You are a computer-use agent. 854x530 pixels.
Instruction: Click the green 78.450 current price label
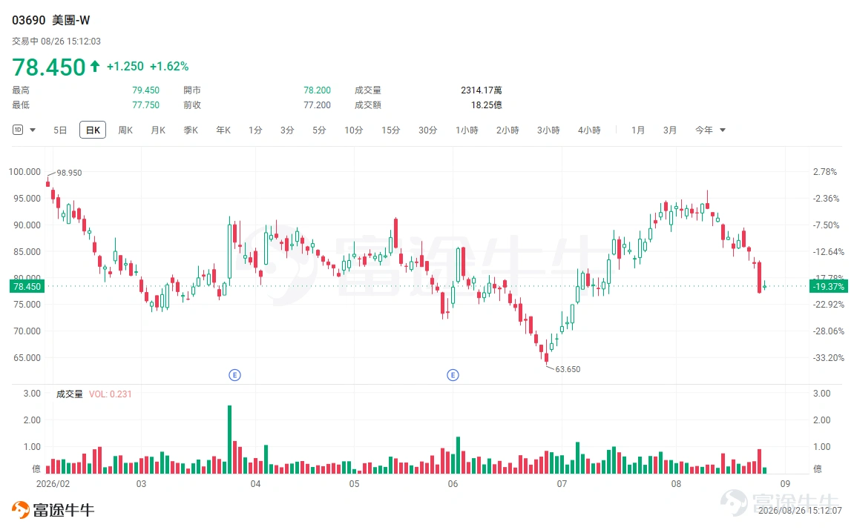click(27, 286)
